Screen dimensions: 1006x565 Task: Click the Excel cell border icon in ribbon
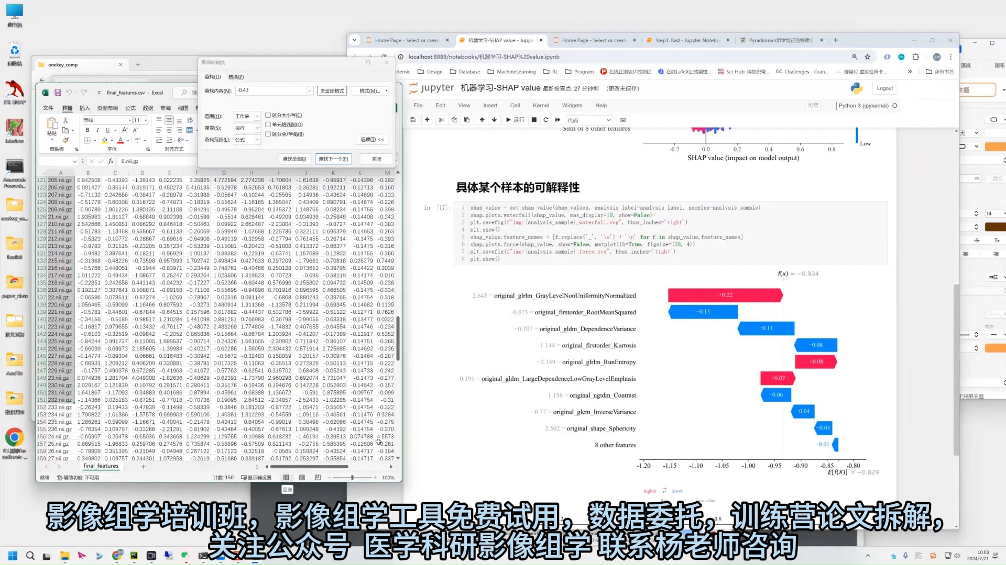click(89, 141)
